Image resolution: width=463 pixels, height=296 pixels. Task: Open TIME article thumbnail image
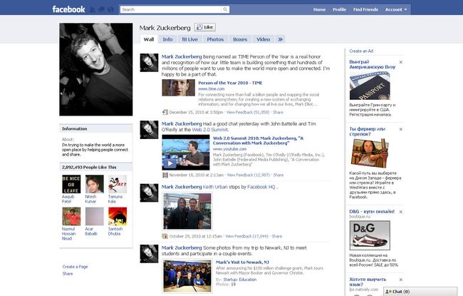(x=178, y=88)
